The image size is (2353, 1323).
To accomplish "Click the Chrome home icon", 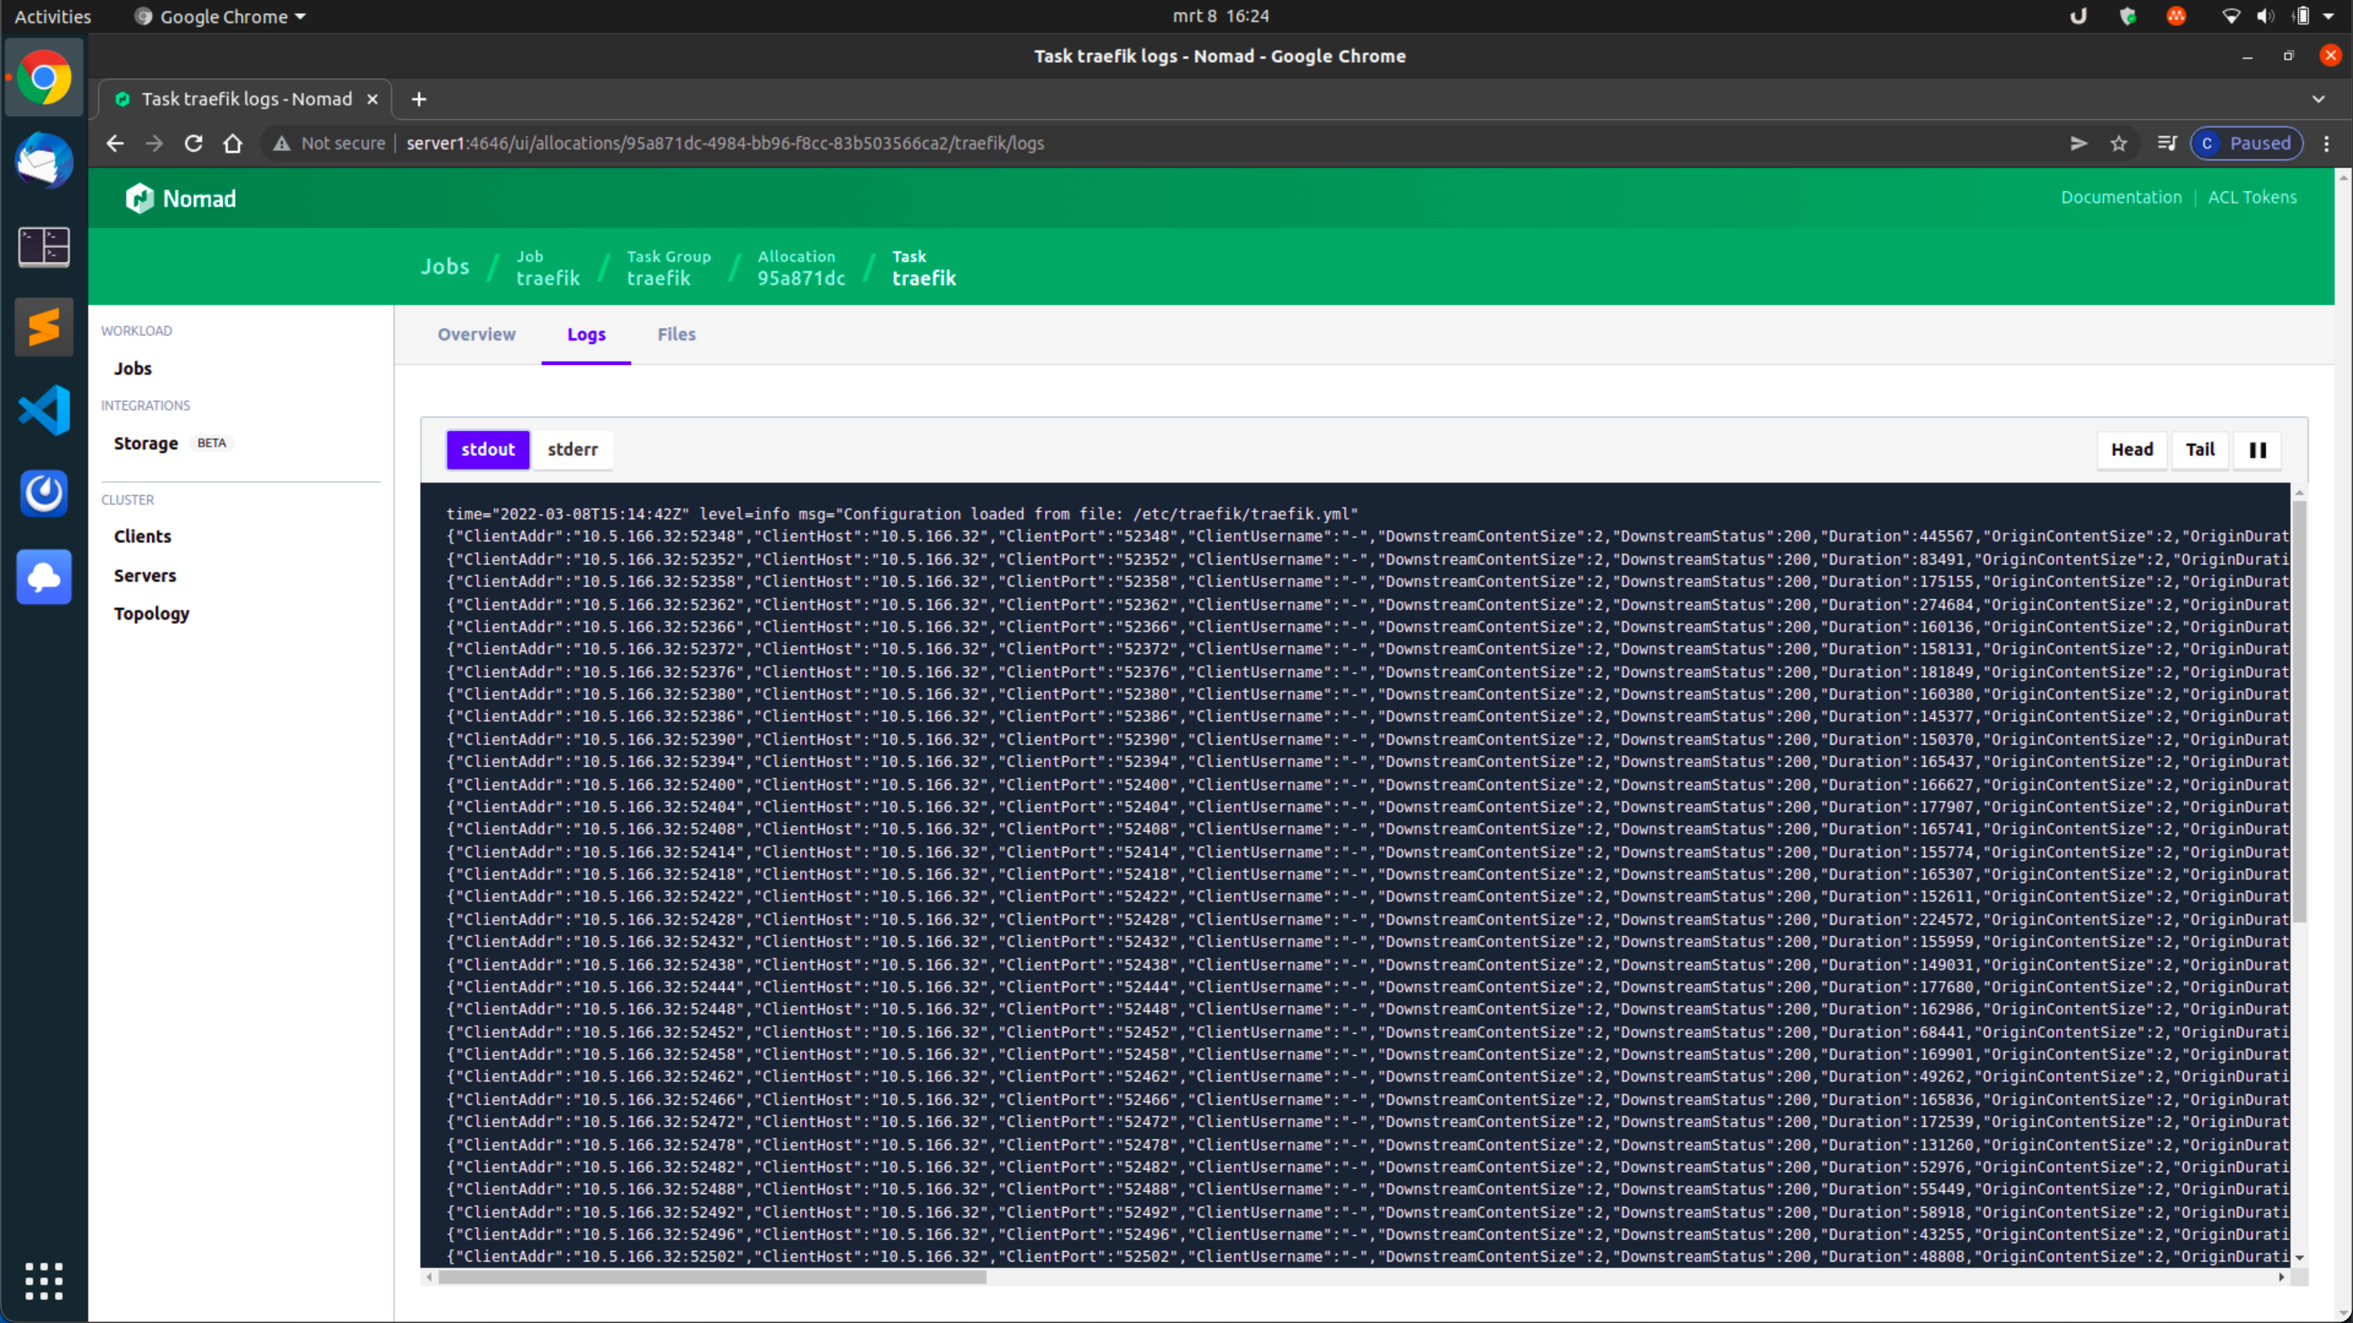I will (233, 144).
